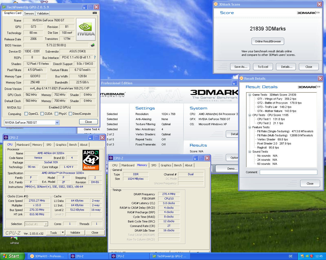
Task: Click the DRAM Frequency value 270.4 MHz
Action: click(x=169, y=194)
